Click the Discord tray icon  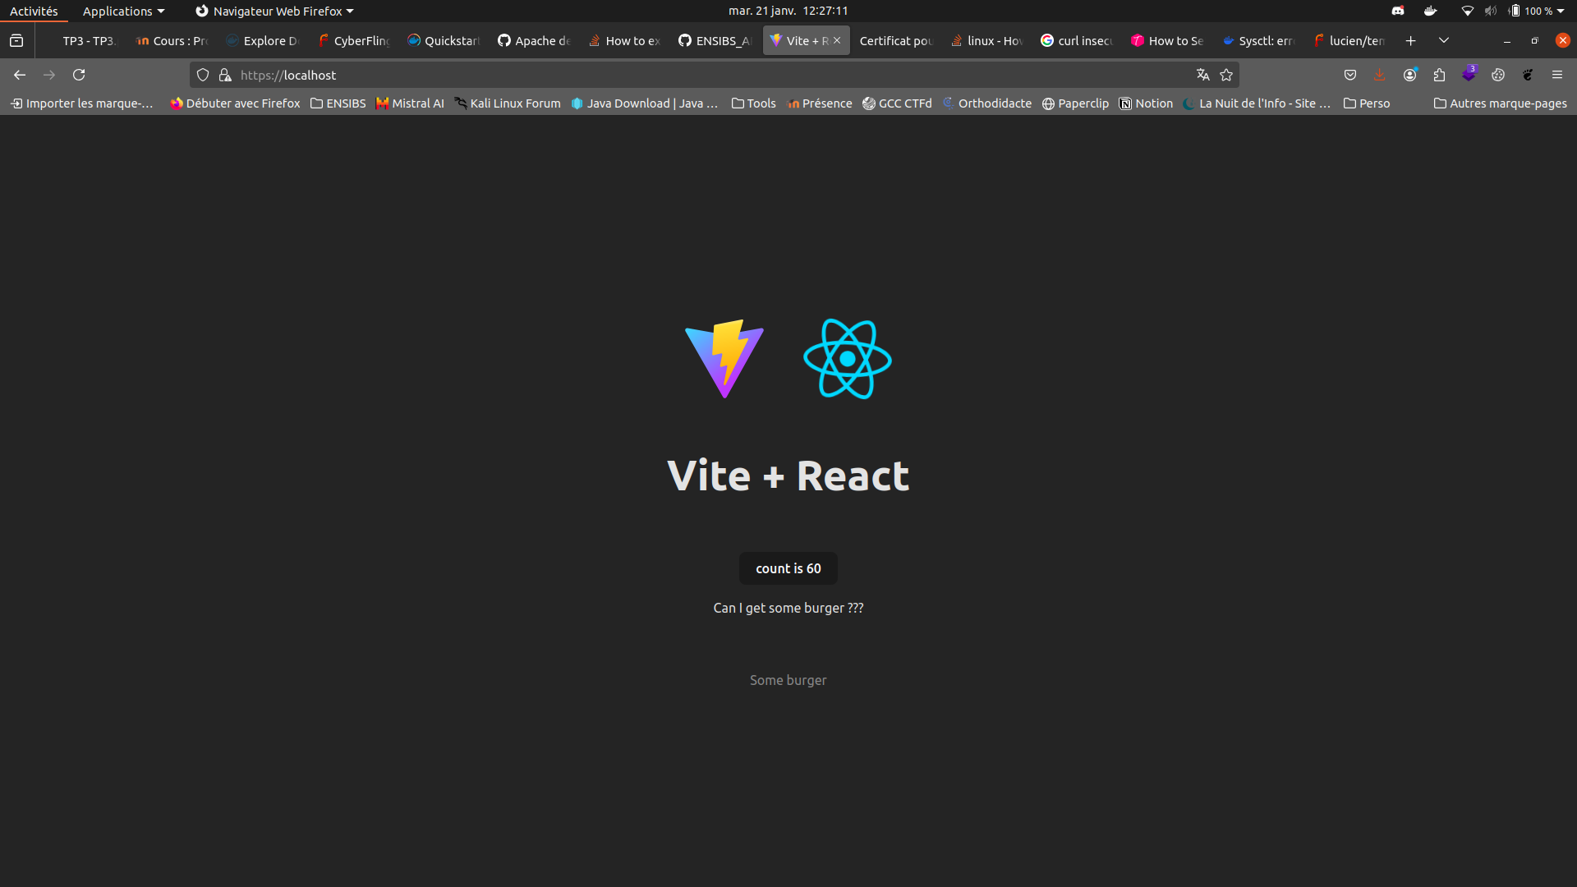[1398, 11]
